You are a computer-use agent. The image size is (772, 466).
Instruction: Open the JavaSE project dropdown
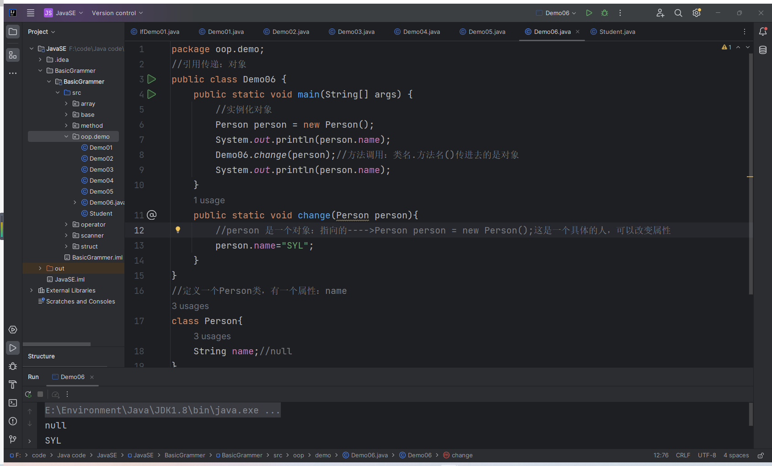tap(64, 13)
